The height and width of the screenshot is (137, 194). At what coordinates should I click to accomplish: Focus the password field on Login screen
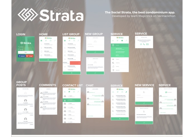26,49
